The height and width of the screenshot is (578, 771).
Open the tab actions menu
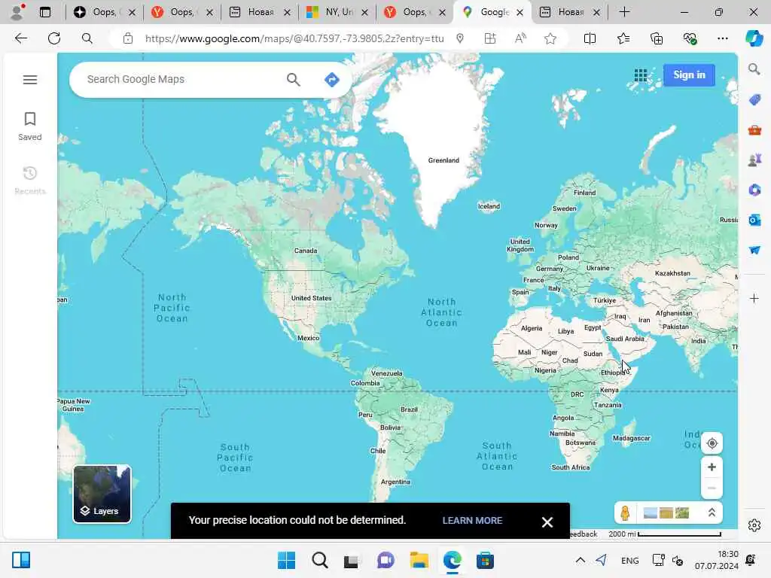(44, 12)
